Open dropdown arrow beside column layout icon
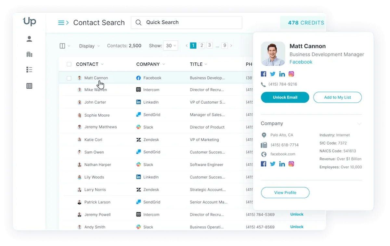The width and height of the screenshot is (390, 246). 69,46
